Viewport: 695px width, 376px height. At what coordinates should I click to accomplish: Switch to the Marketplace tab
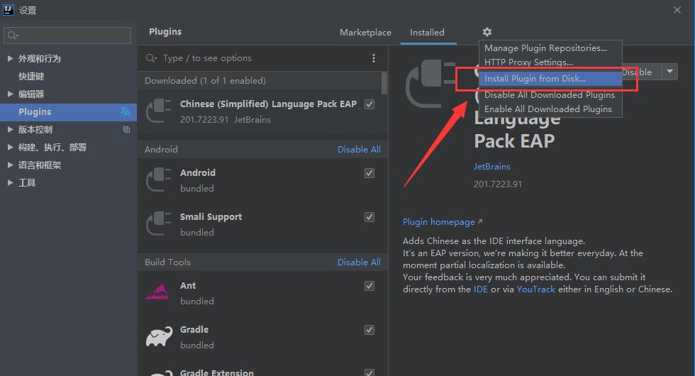click(x=365, y=33)
